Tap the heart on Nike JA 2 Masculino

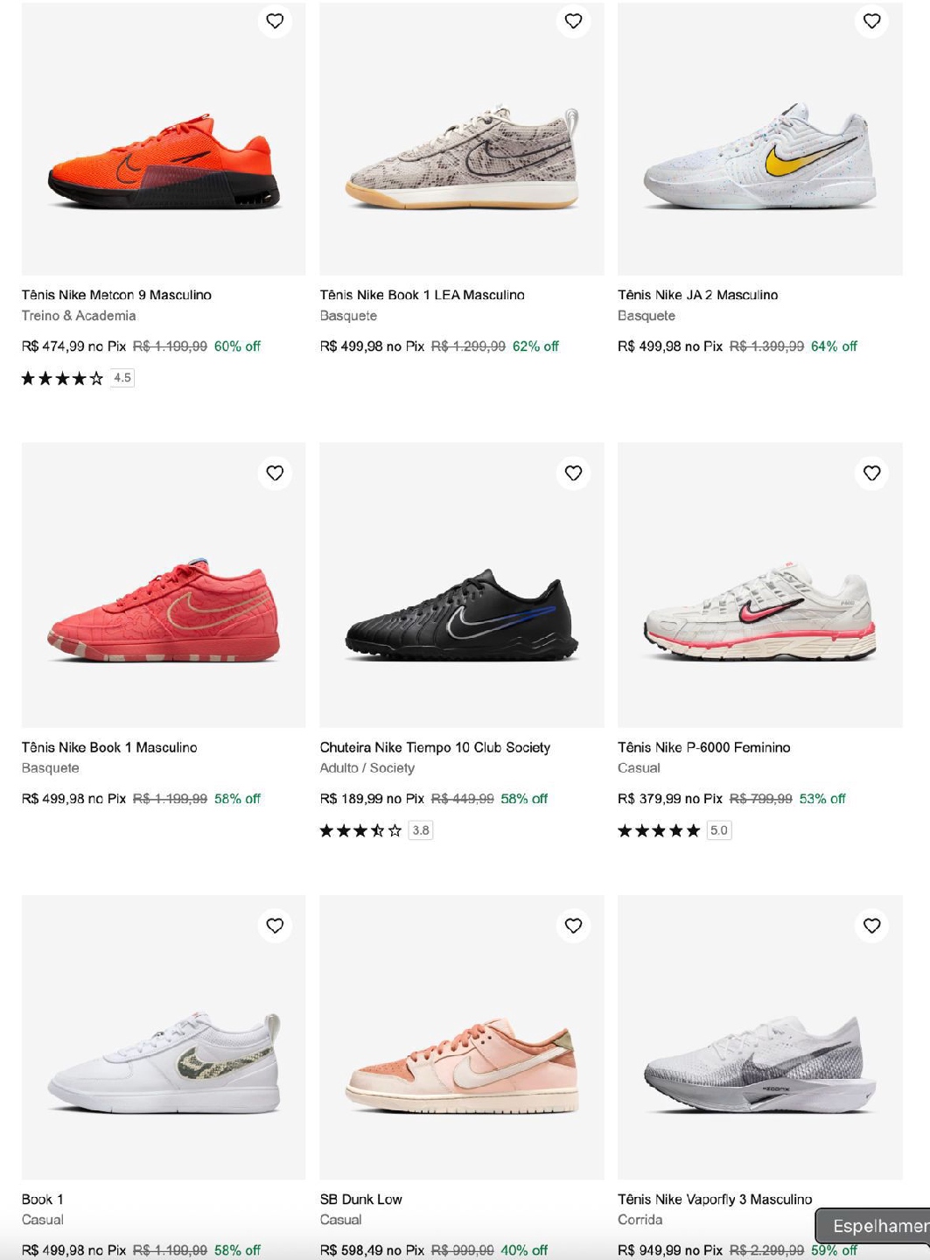click(x=871, y=21)
